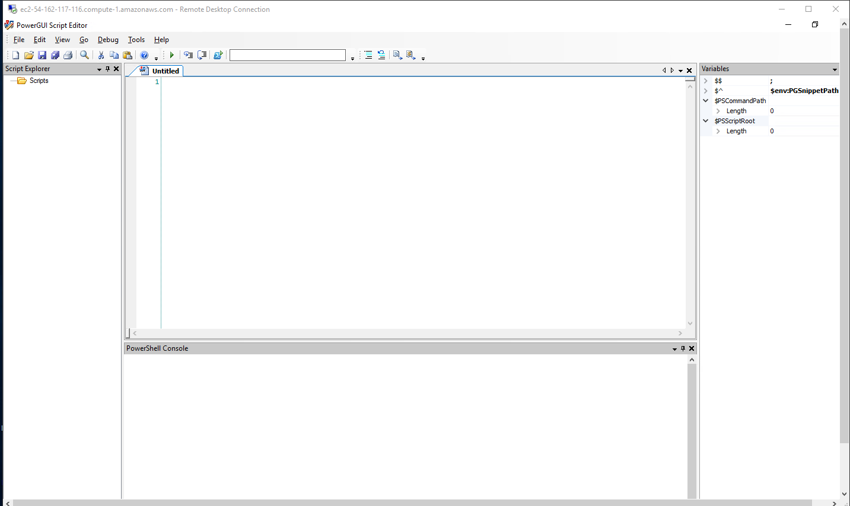Save the current script with the floppy disk icon
The height and width of the screenshot is (506, 850).
point(42,55)
